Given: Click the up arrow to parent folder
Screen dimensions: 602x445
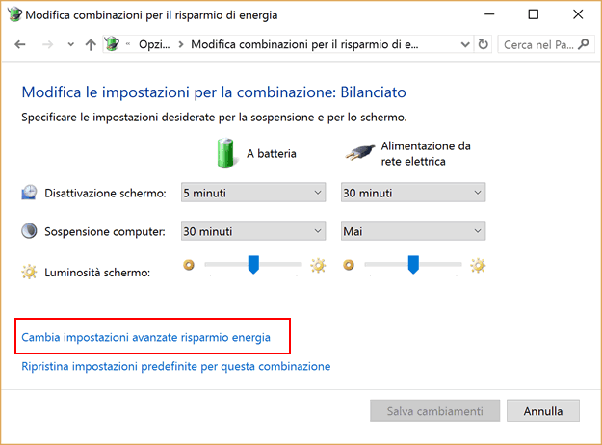Looking at the screenshot, I should [x=91, y=45].
